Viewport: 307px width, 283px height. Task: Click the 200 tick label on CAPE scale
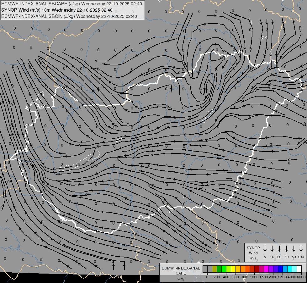[x=217, y=277]
